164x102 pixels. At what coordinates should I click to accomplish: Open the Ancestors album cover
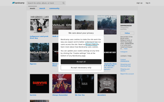107,84
